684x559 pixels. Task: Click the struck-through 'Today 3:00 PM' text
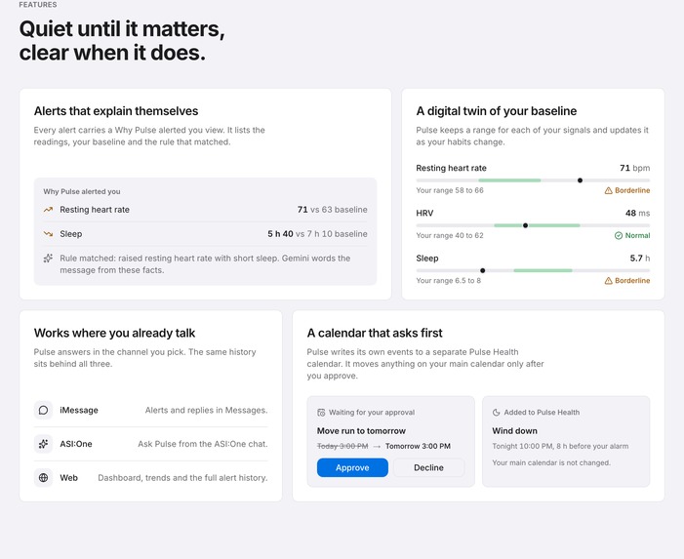(342, 446)
